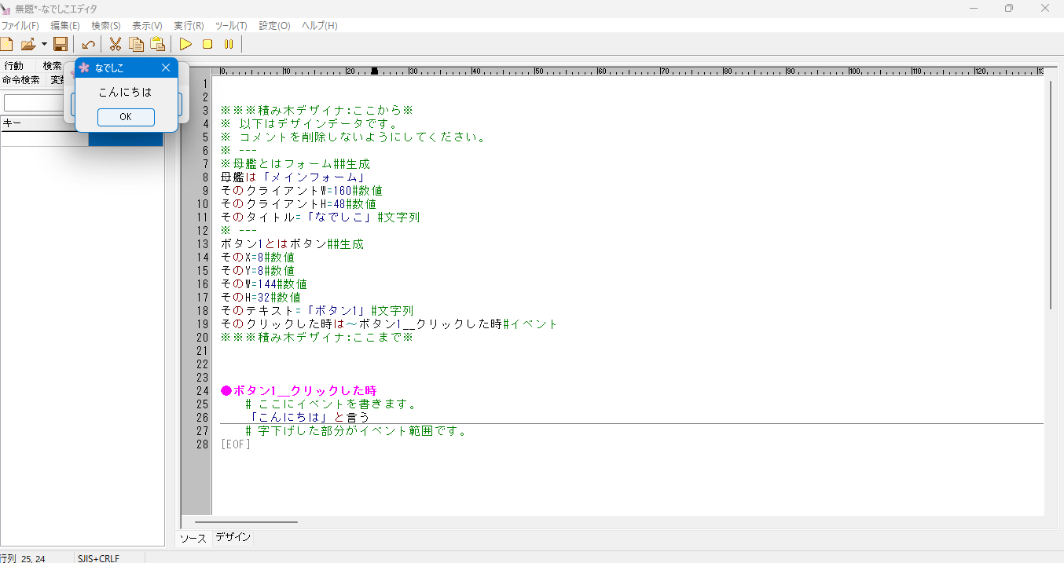The width and height of the screenshot is (1064, 563).
Task: Open the 設定(O) menu
Action: (274, 26)
